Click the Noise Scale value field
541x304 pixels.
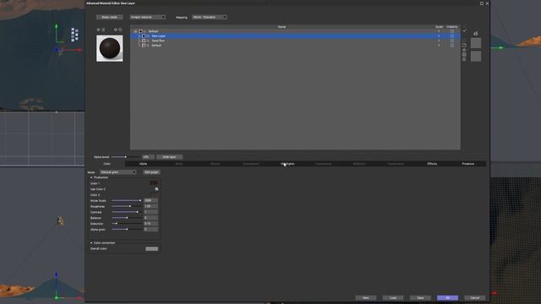click(x=150, y=201)
